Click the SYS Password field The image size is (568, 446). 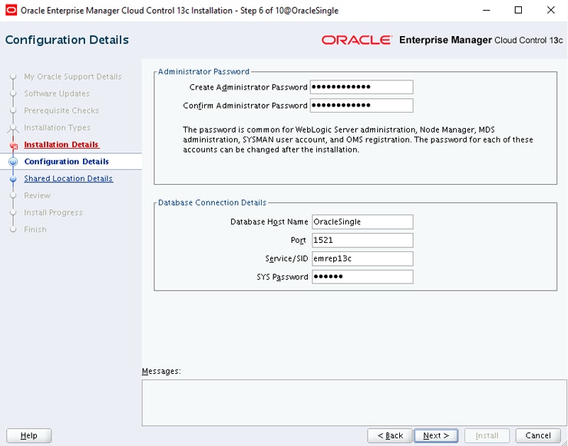point(362,277)
